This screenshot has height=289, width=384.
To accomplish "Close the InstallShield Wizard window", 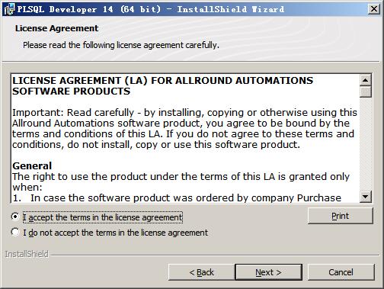I will (373, 9).
